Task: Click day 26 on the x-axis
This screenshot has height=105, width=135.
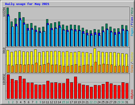Action: 107,102
